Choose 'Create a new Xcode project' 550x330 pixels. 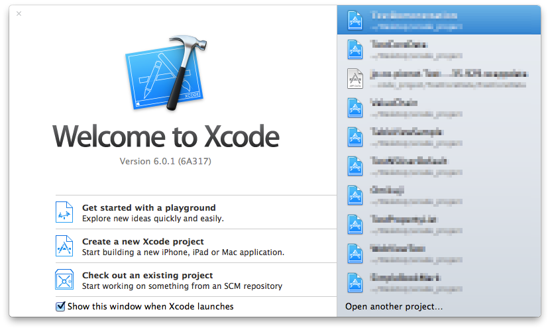pos(142,242)
